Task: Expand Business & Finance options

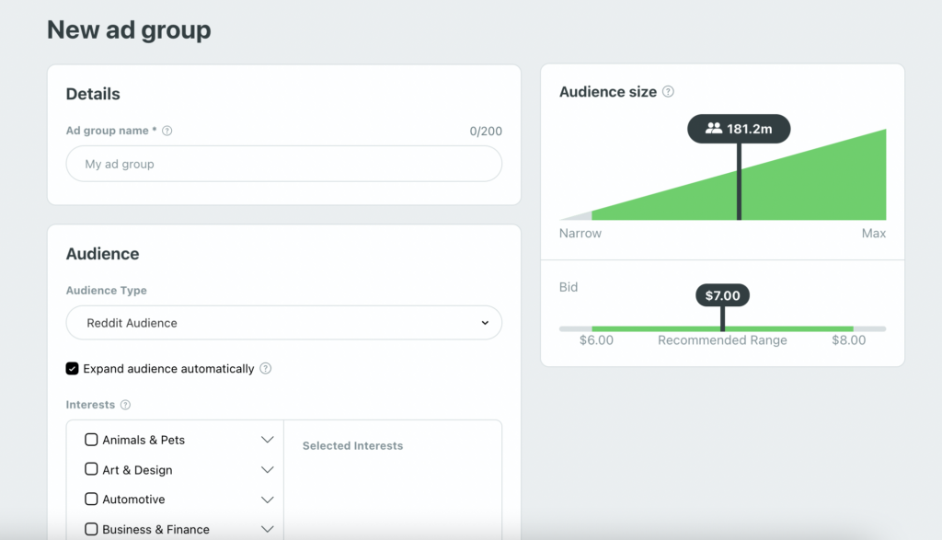Action: [x=267, y=529]
